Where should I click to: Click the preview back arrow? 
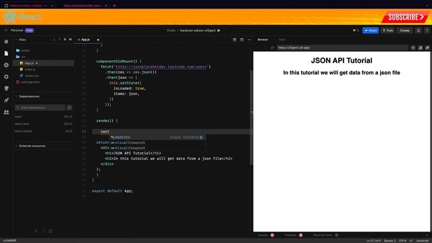coord(258,48)
